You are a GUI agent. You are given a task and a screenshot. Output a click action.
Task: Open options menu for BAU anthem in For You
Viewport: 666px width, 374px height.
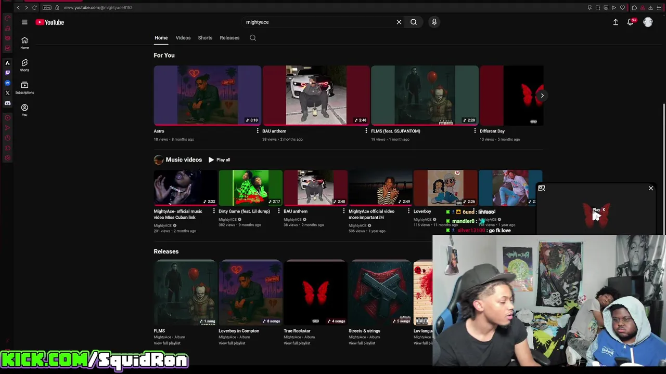coord(366,131)
